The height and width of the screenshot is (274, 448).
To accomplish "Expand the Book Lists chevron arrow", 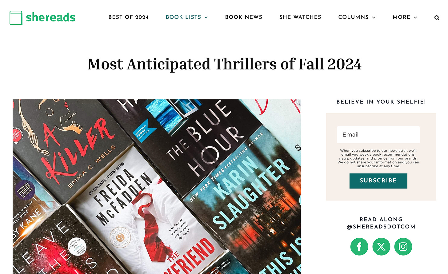I will 206,18.
